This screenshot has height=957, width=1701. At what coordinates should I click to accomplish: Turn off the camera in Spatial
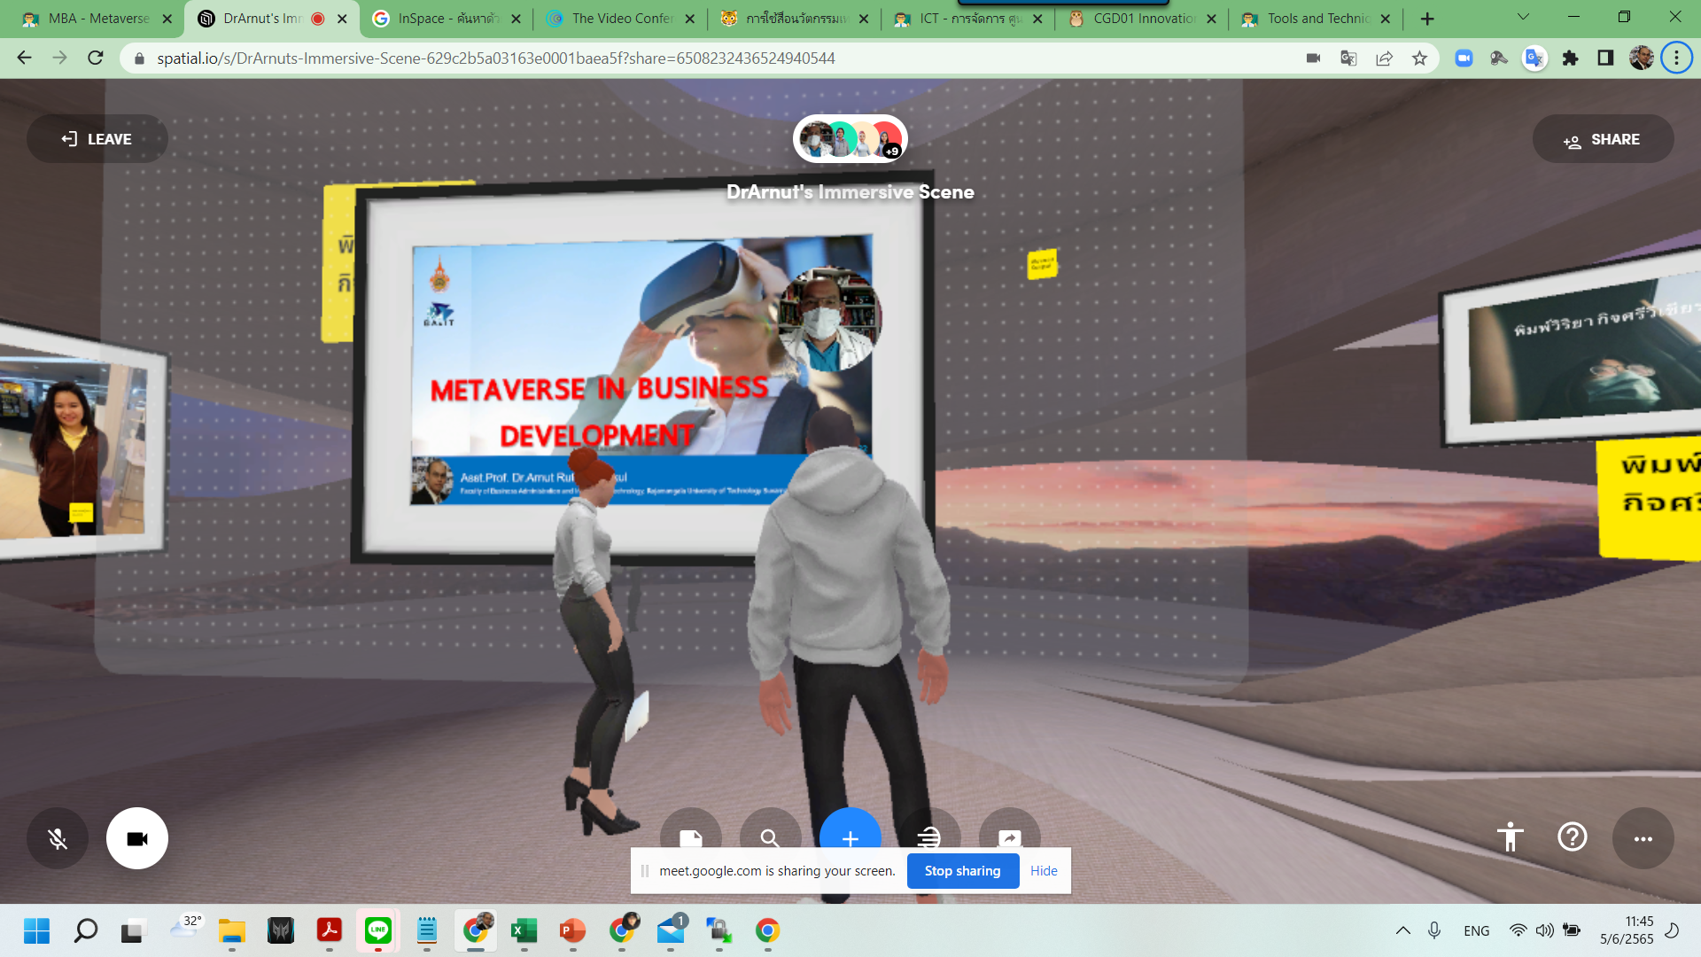click(x=136, y=837)
